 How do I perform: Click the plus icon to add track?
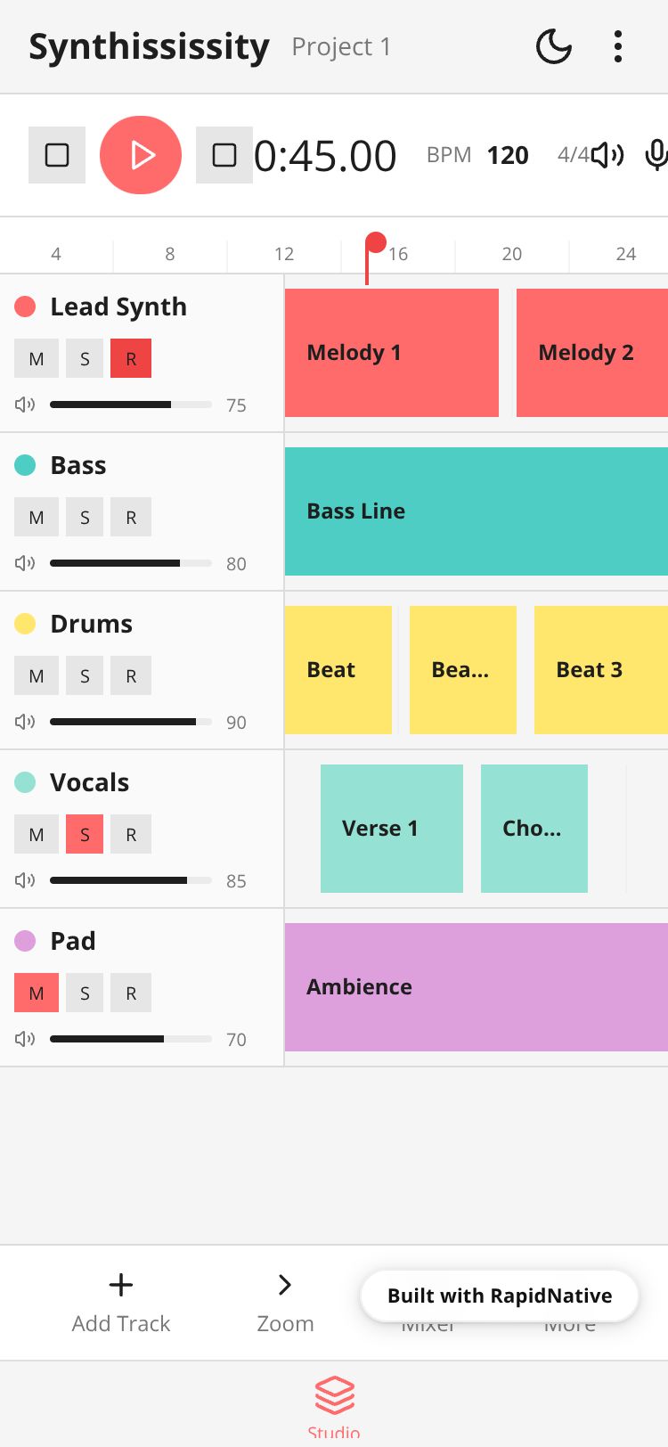click(x=120, y=1285)
